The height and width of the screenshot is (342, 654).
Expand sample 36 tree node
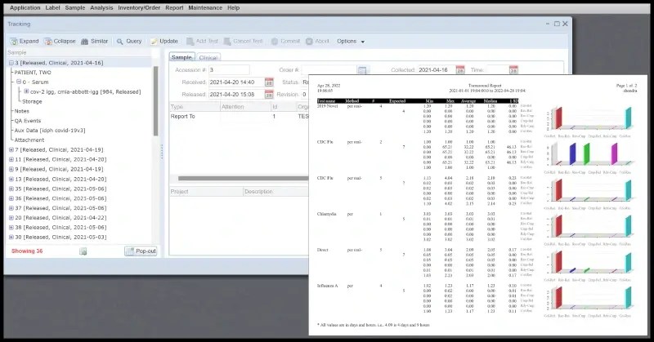click(11, 198)
